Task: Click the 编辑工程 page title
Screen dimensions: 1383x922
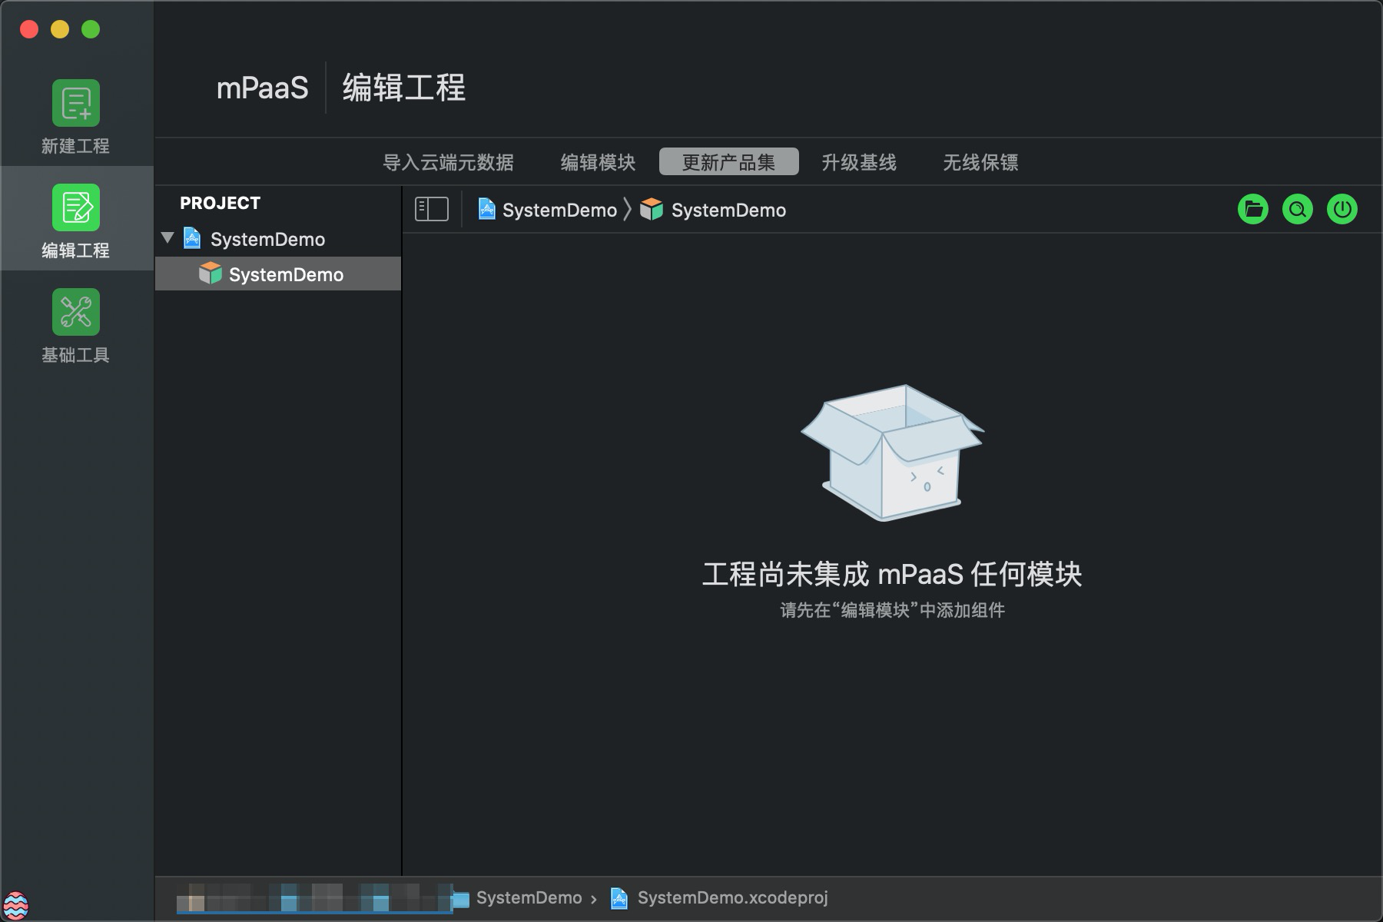Action: tap(404, 88)
